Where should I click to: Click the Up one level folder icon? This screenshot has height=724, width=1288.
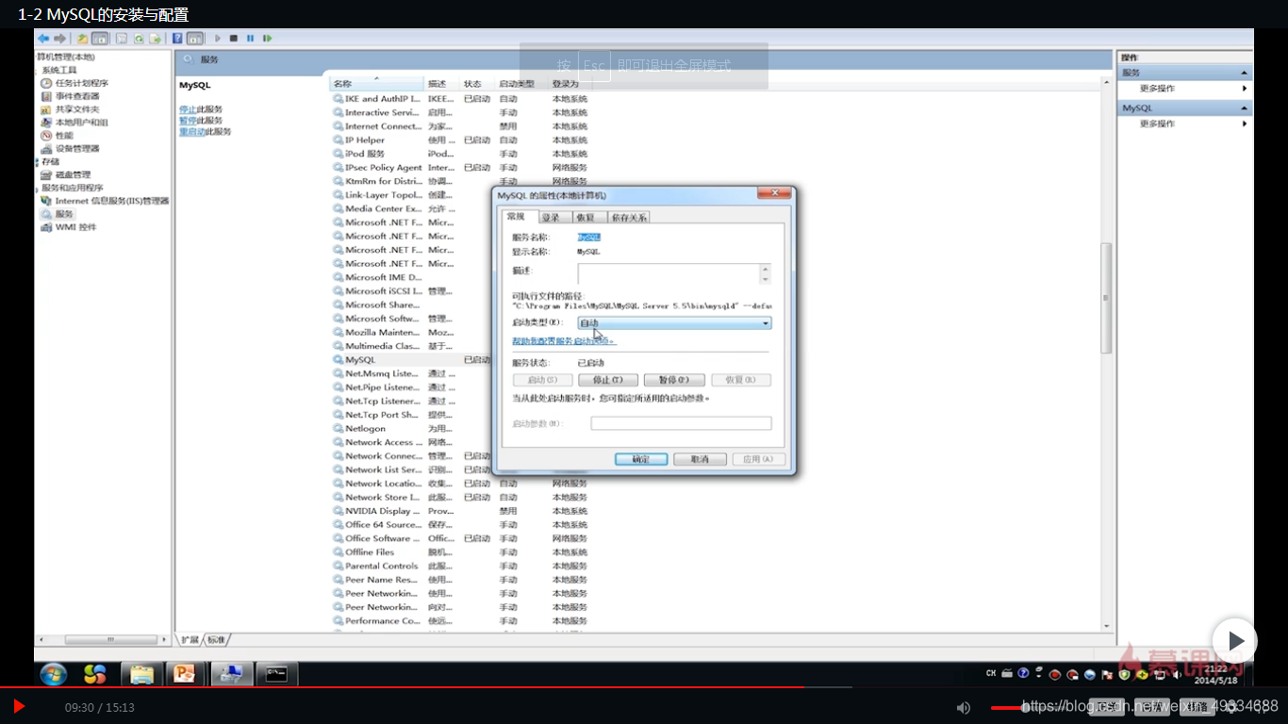83,39
